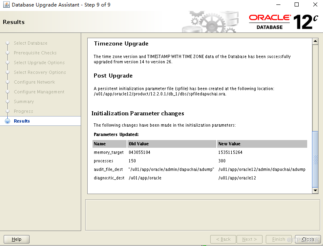This screenshot has width=323, height=246.
Task: Click the disabled Next button
Action: click(250, 239)
